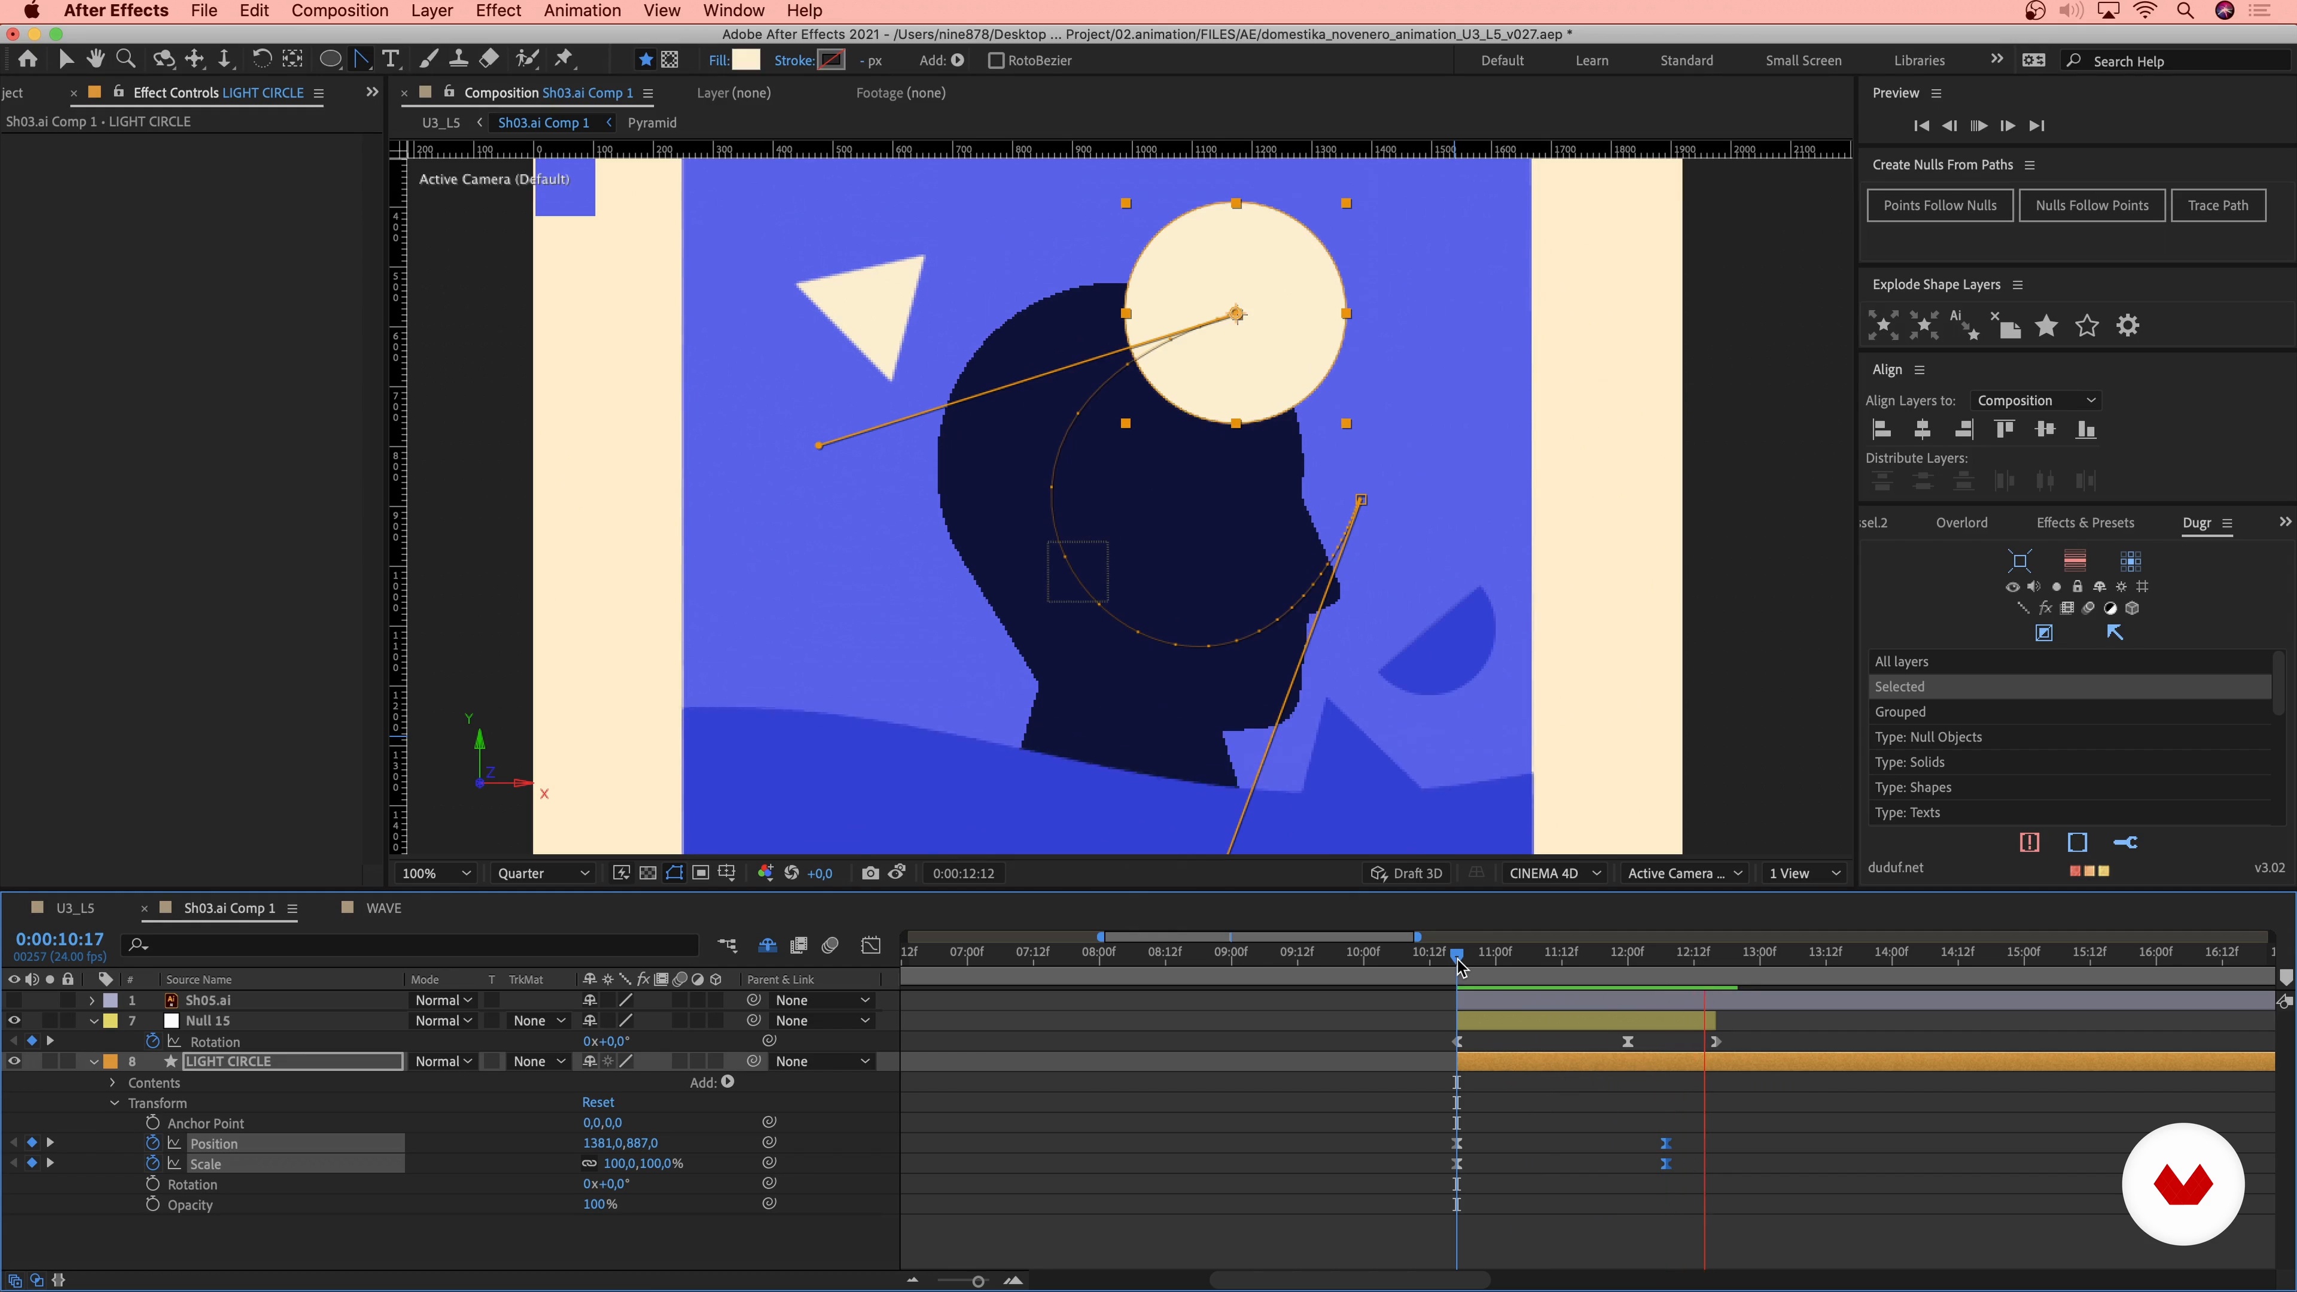Collapse the Transform group

point(114,1103)
